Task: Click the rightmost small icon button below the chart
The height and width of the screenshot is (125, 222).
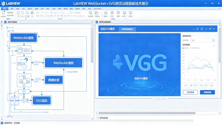Action: click(x=212, y=85)
